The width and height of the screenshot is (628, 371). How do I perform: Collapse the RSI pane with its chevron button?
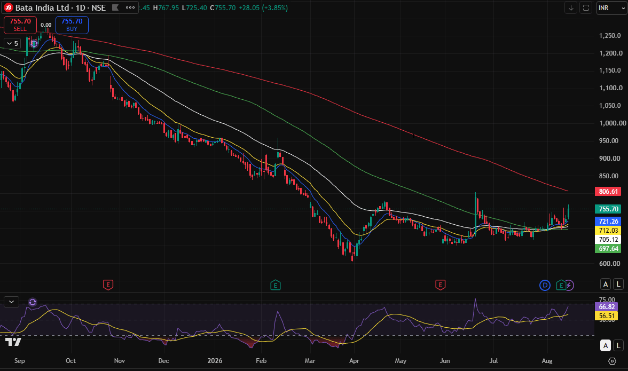12,302
